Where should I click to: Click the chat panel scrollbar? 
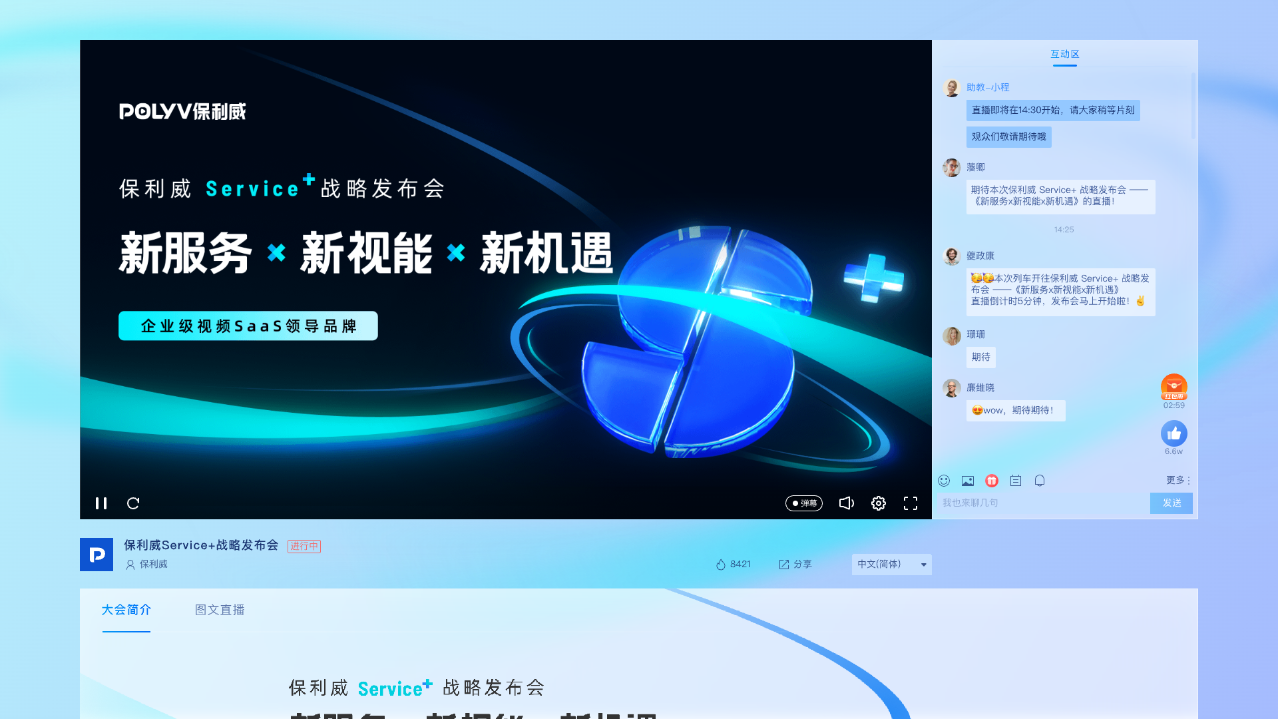point(1193,107)
